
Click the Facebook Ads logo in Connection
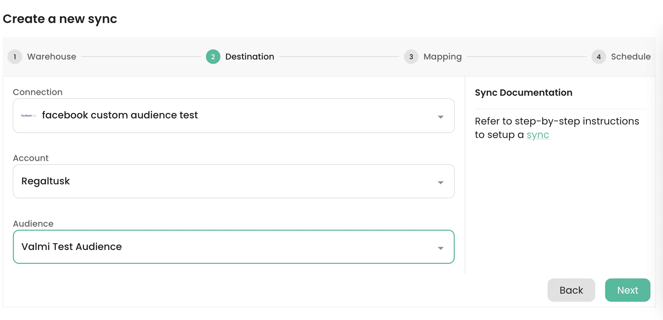(28, 116)
